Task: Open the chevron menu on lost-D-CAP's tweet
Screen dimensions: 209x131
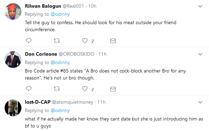Action: (x=200, y=102)
